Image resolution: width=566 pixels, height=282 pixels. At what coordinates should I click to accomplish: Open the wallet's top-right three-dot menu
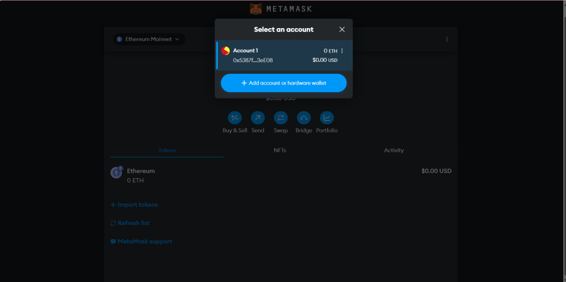click(x=447, y=39)
